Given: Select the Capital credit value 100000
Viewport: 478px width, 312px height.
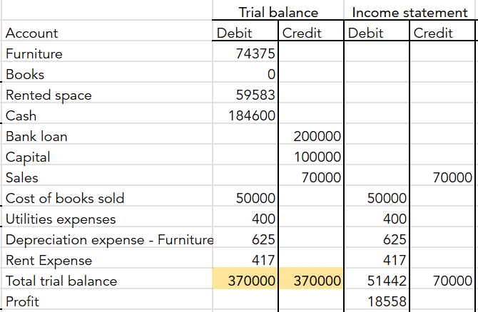Looking at the screenshot, I should (x=311, y=155).
